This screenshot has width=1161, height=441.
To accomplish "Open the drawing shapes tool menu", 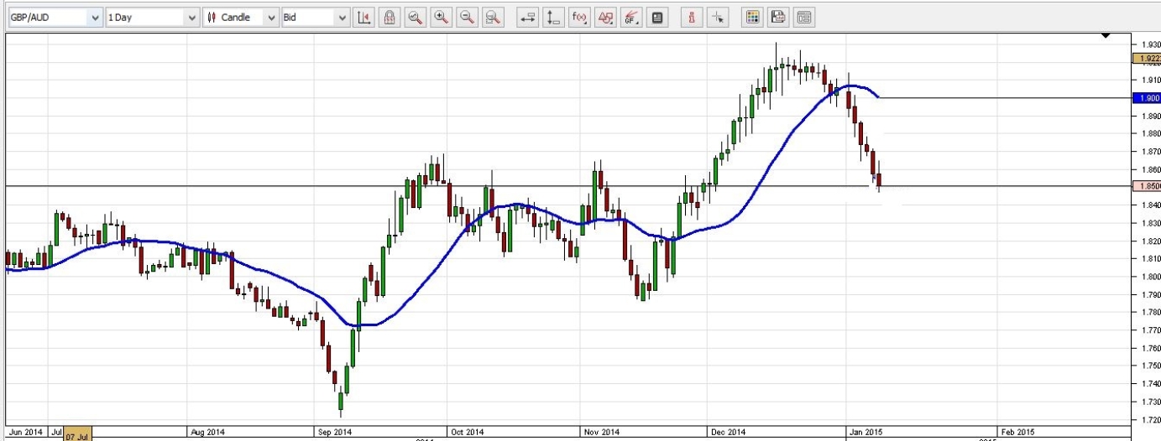I will (x=604, y=17).
